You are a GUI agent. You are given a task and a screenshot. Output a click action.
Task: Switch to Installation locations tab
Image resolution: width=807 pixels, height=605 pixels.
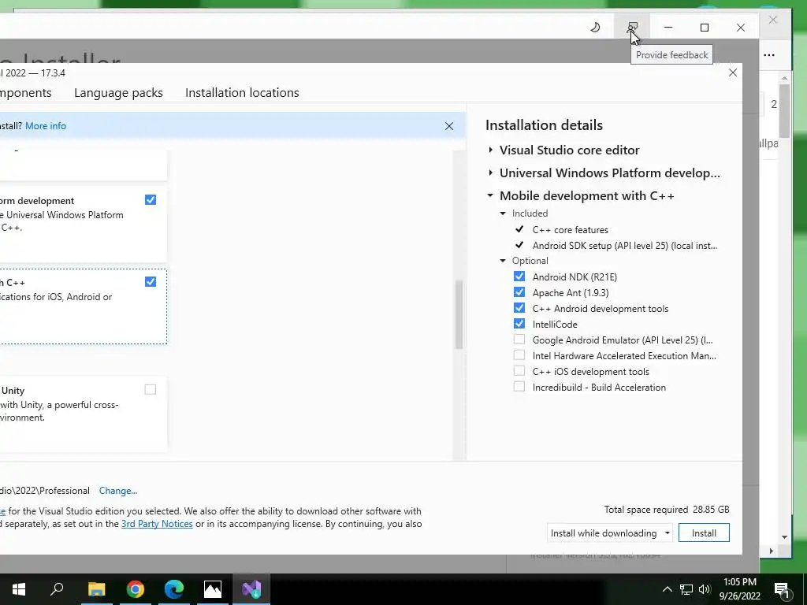click(242, 93)
